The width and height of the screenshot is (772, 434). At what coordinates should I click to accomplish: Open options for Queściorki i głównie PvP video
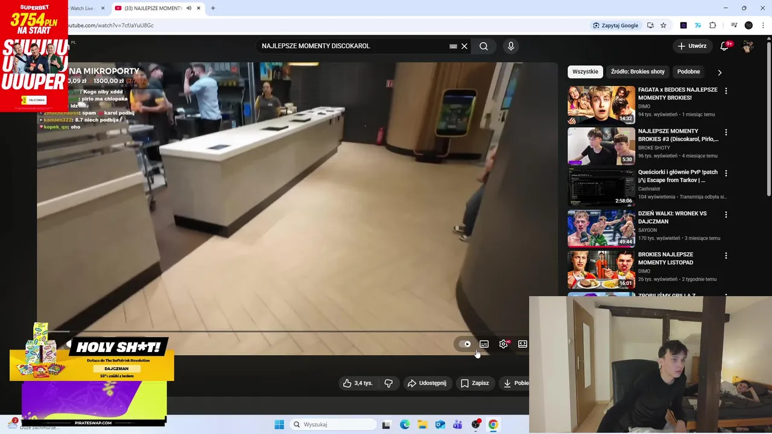(726, 173)
